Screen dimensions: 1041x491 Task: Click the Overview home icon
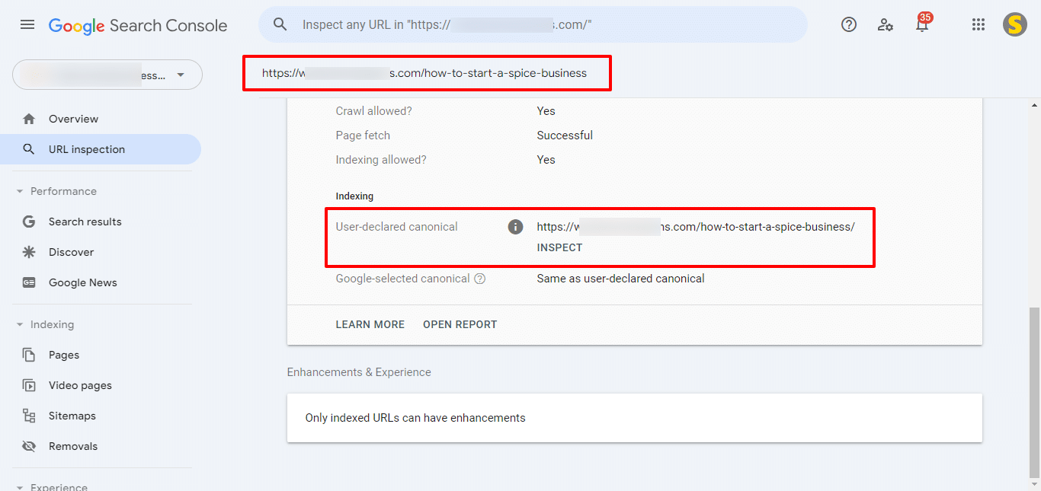[x=29, y=119]
